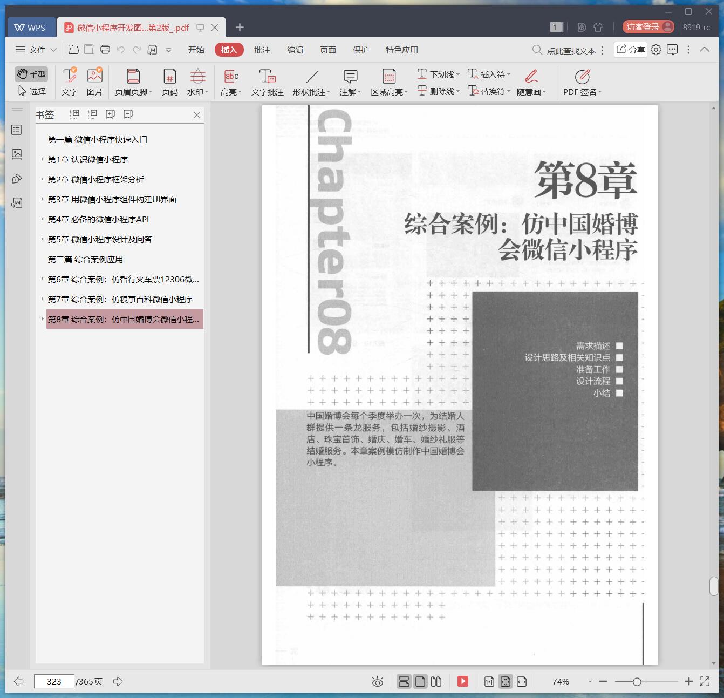The width and height of the screenshot is (724, 698).
Task: Select bookmark 第2章 微信小程序框架分析
Action: (96, 179)
